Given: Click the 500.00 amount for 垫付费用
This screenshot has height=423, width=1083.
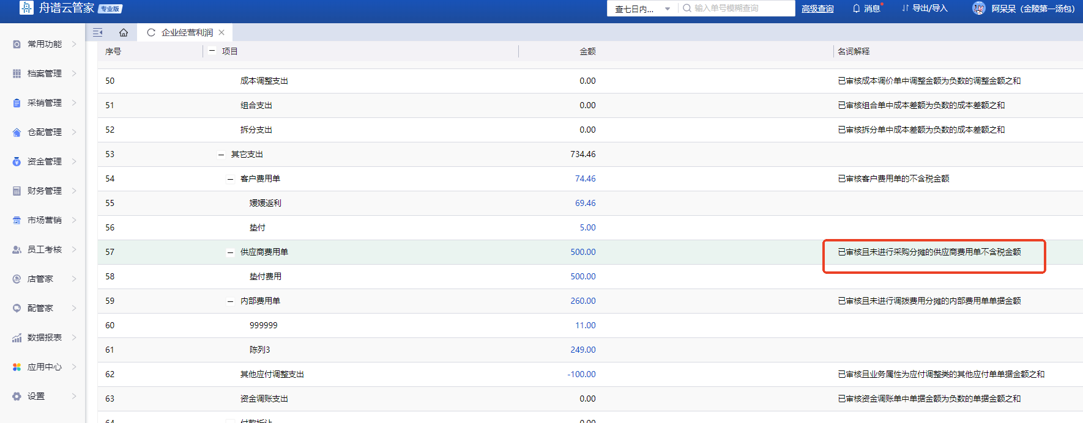Looking at the screenshot, I should [582, 276].
